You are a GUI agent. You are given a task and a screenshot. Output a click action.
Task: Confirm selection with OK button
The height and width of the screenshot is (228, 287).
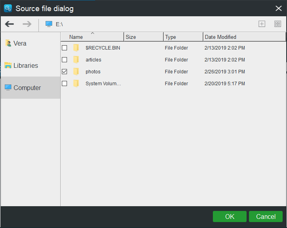point(230,217)
